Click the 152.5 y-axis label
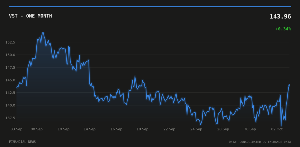 pyautogui.click(x=10, y=42)
